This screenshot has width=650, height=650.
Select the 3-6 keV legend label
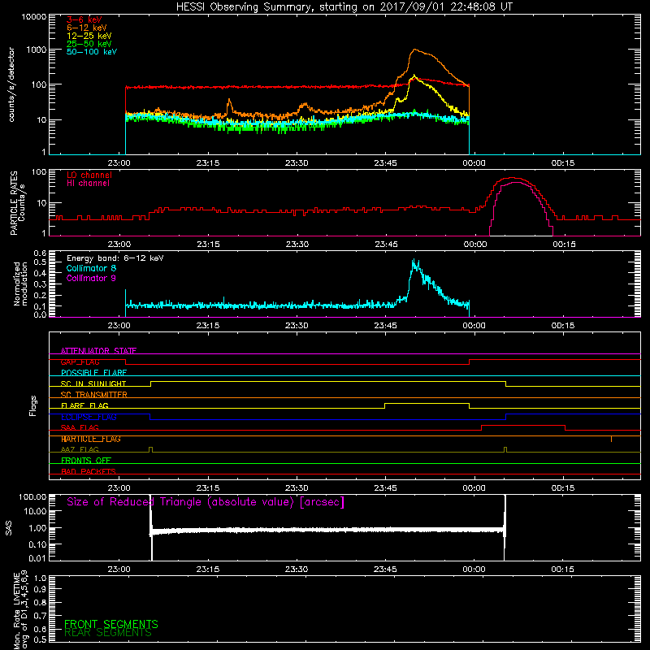(84, 19)
